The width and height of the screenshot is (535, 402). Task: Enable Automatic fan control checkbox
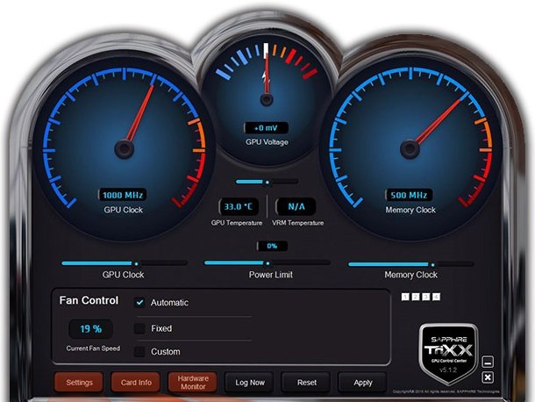(x=139, y=302)
